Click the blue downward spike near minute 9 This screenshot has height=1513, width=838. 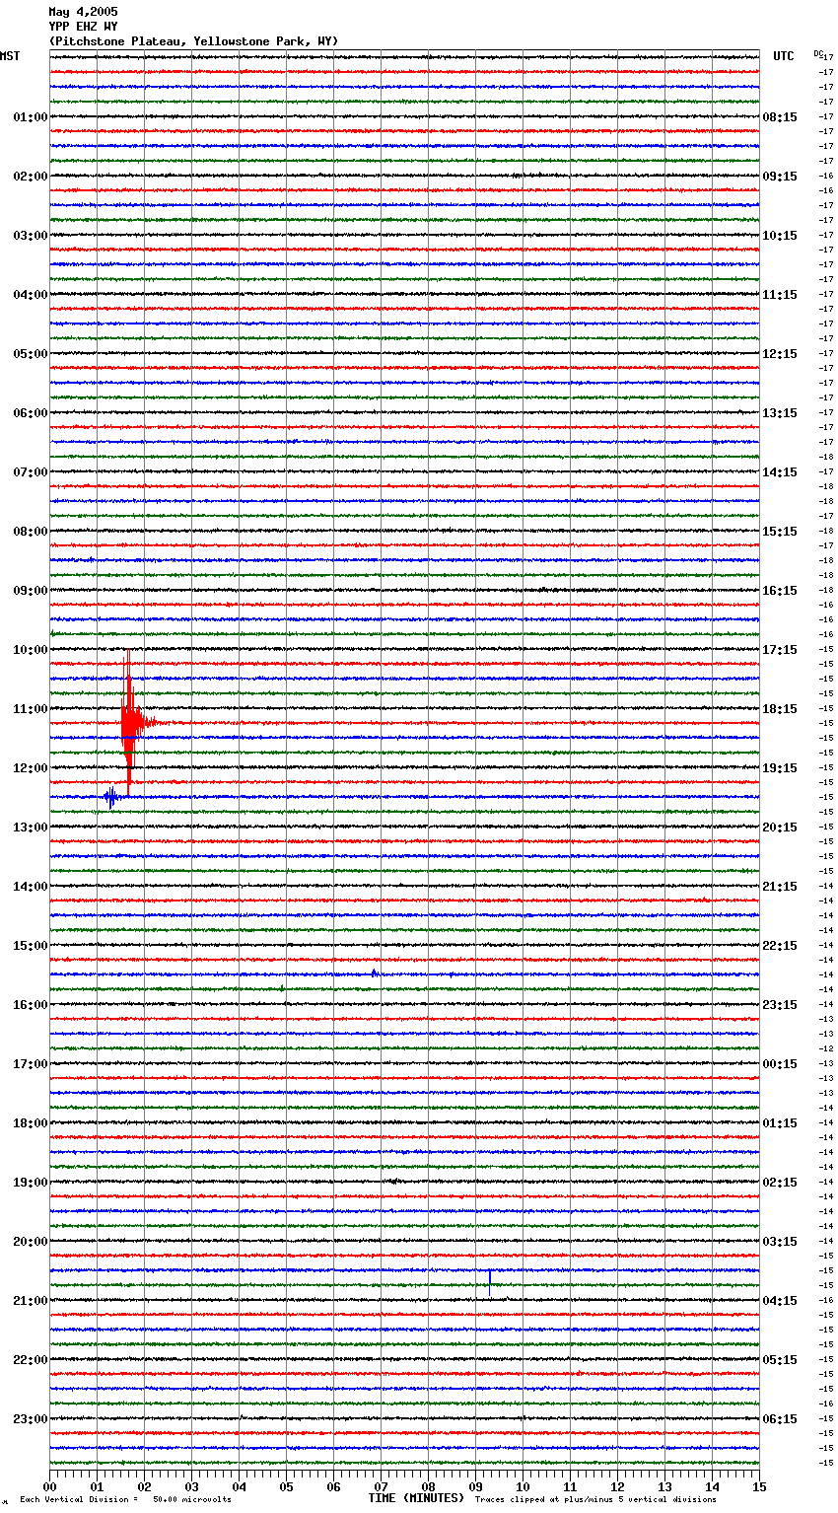point(490,1282)
